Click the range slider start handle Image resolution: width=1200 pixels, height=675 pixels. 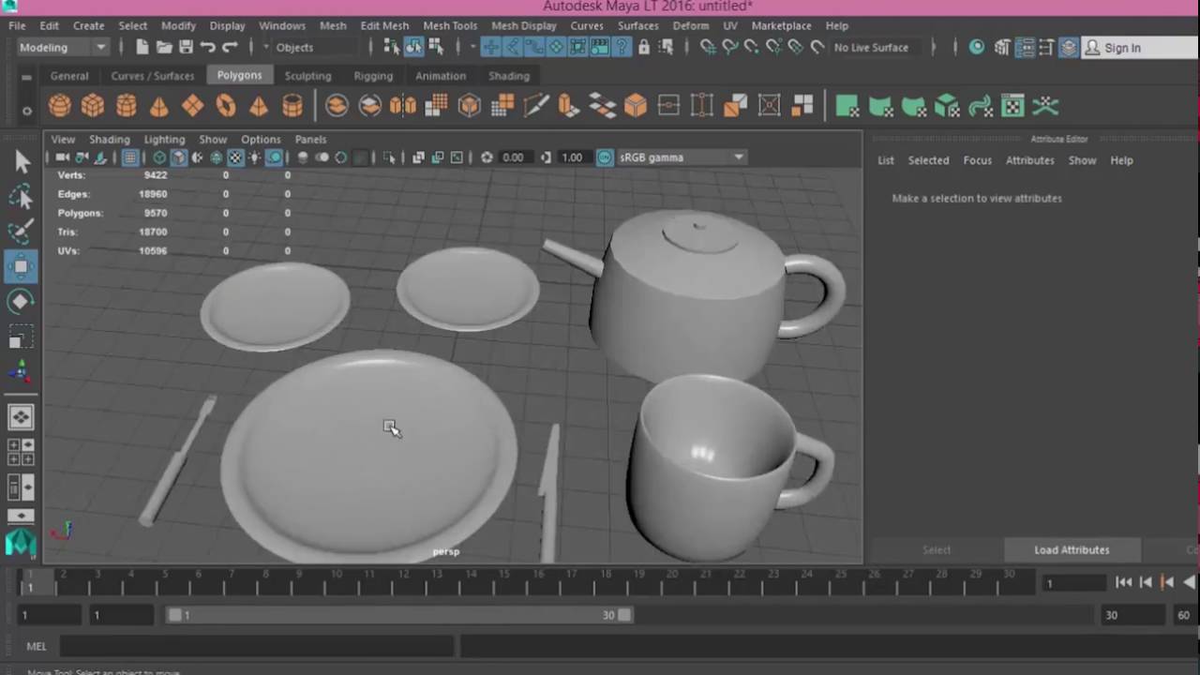(x=174, y=615)
